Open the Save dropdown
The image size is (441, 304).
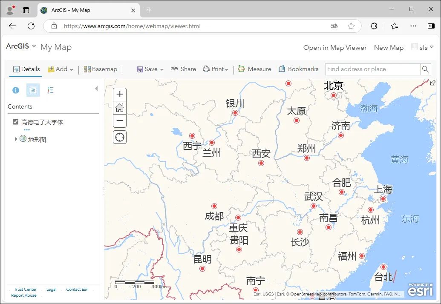coord(150,69)
